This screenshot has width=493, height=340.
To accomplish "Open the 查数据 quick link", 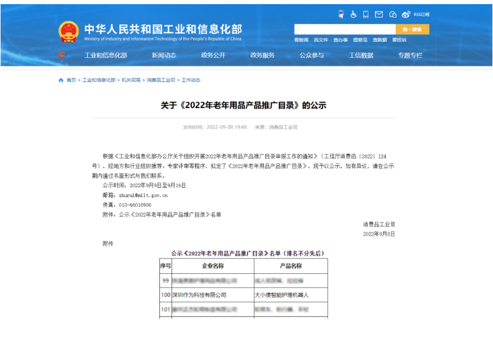I will pyautogui.click(x=380, y=40).
